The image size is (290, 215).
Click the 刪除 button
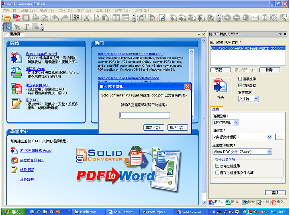coord(270,70)
